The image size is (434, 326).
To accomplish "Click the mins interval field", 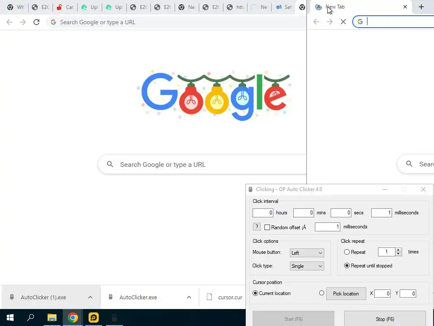I will pos(303,213).
